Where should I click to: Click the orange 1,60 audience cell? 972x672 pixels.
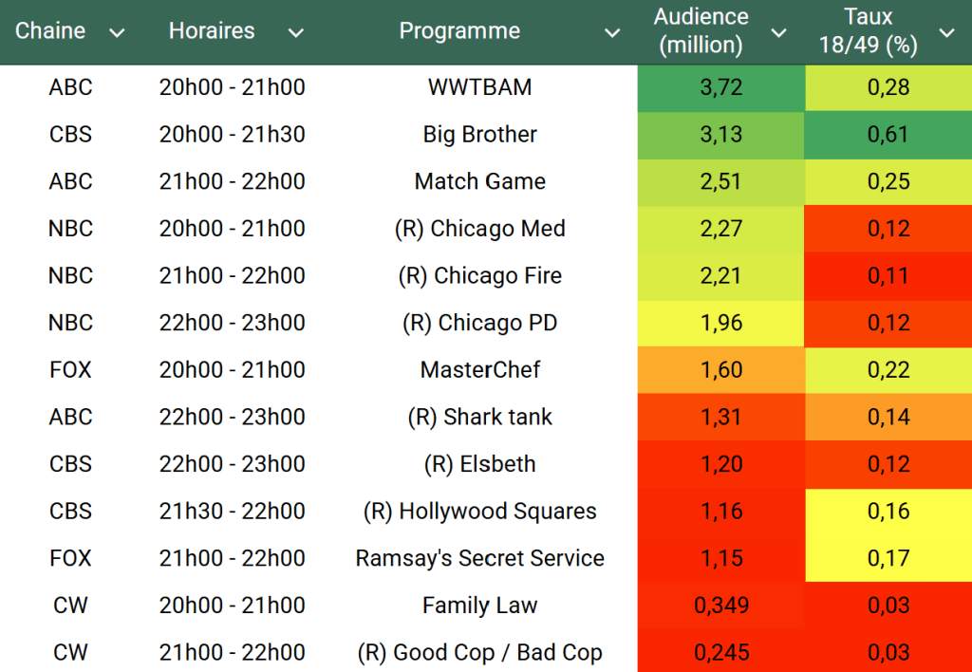(x=720, y=370)
